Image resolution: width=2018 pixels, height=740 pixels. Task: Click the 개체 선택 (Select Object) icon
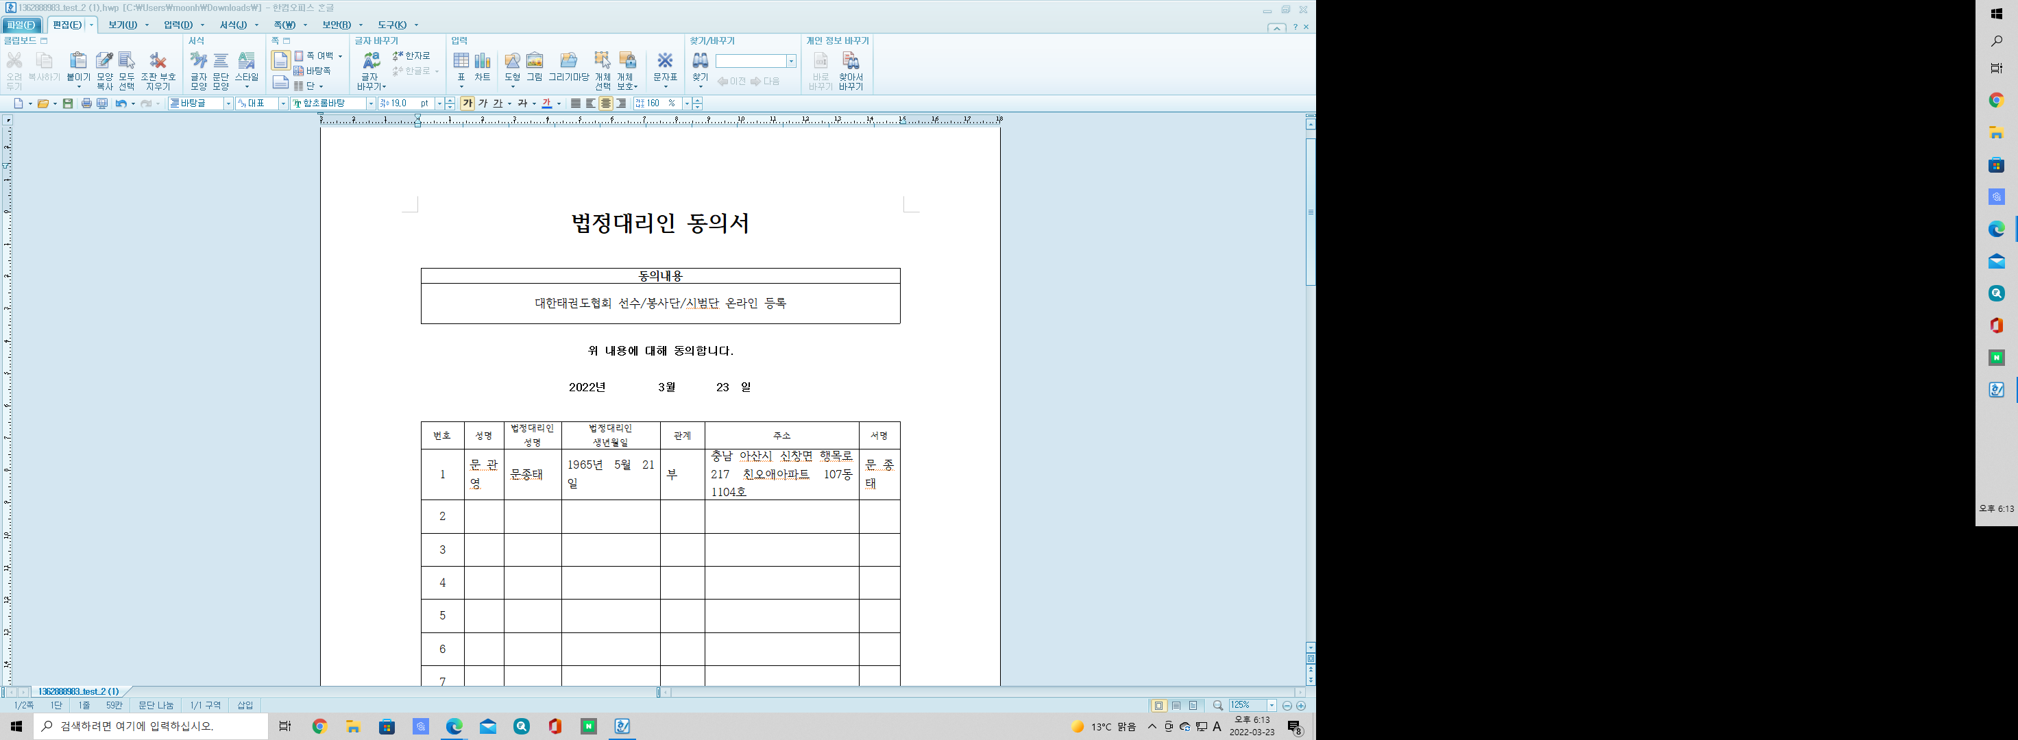[x=603, y=61]
